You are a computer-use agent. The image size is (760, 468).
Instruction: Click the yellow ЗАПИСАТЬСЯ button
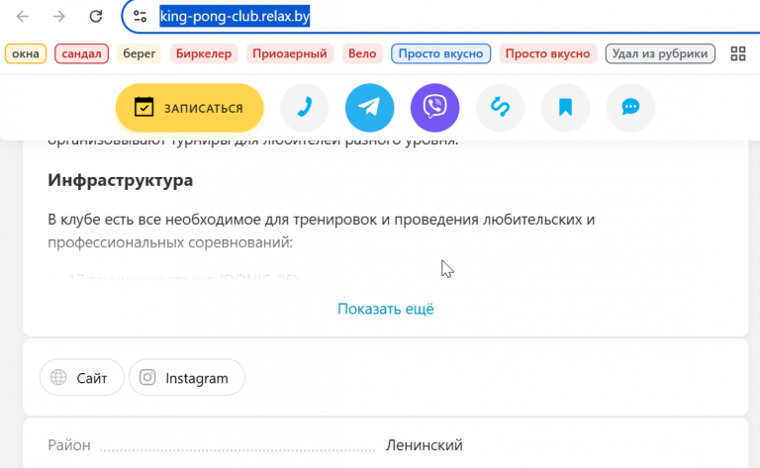pyautogui.click(x=190, y=108)
